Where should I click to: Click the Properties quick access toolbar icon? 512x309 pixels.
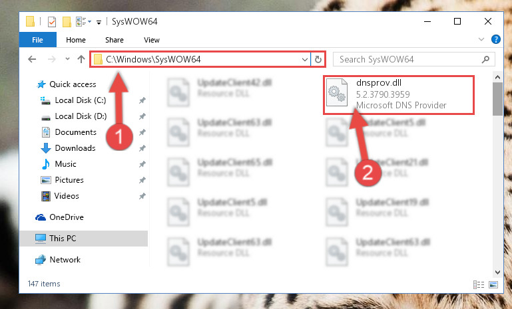(x=52, y=22)
